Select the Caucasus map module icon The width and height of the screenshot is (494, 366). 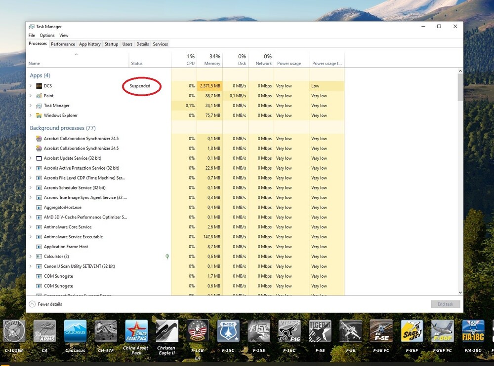point(75,331)
